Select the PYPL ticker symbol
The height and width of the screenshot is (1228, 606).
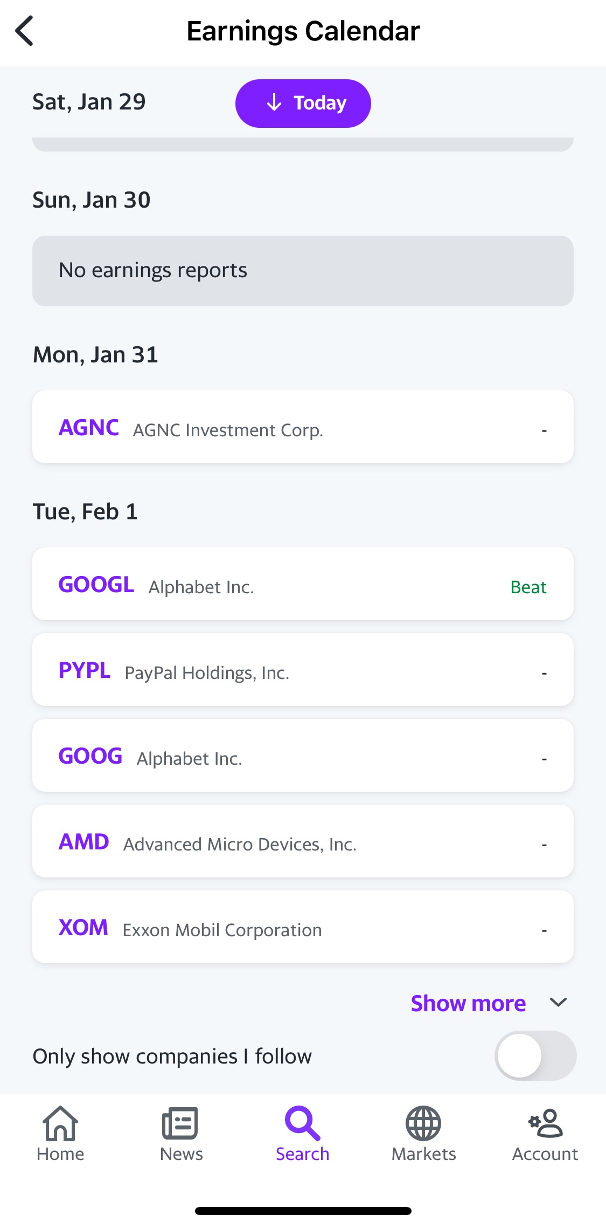(x=85, y=670)
